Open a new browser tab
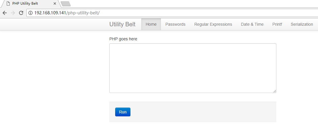Screen dimensions: 318x126 click(x=66, y=4)
